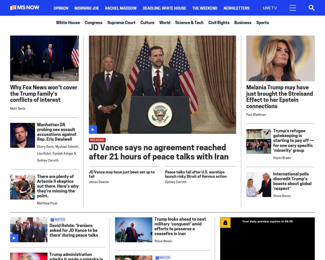
Task: Open Eric Swalwell photo thumbnail
Action: 23,135
